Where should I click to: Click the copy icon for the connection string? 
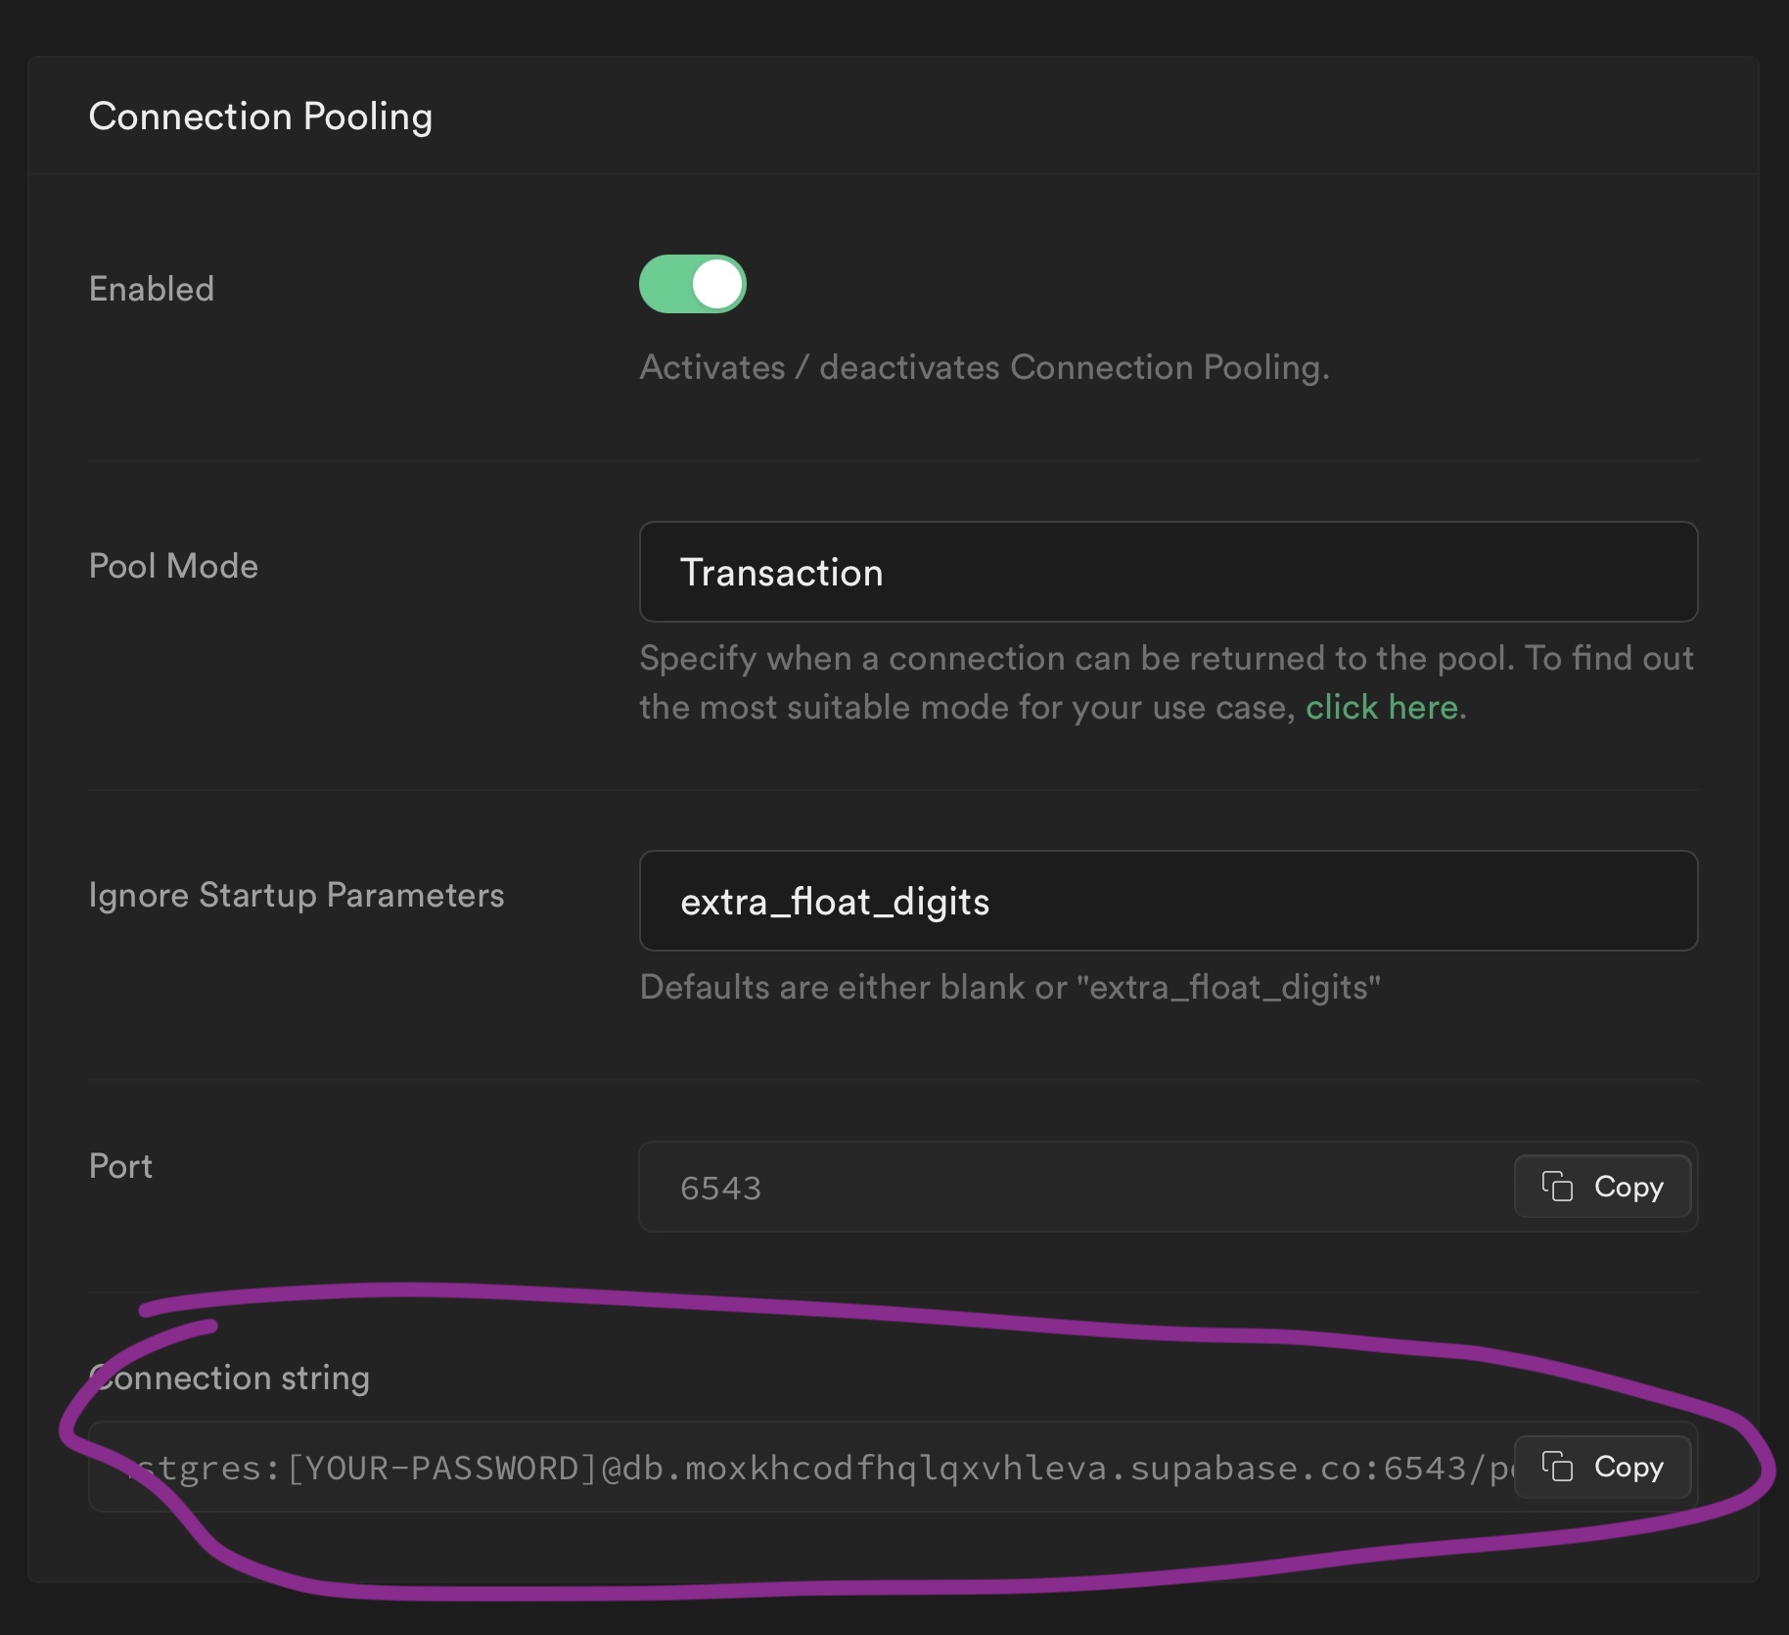click(1557, 1467)
